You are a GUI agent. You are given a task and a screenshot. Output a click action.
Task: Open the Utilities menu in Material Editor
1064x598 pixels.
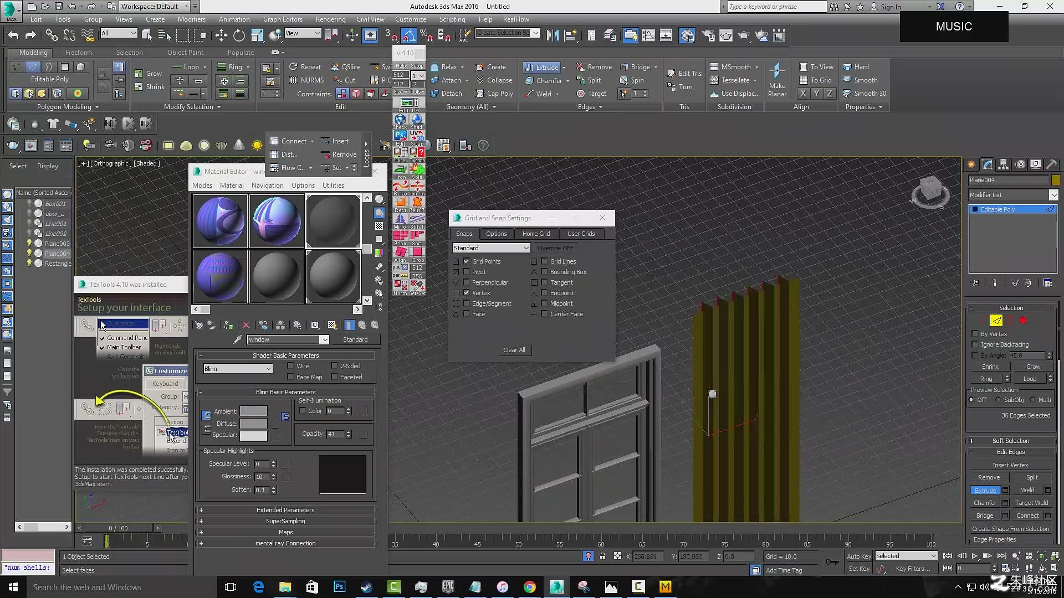333,185
